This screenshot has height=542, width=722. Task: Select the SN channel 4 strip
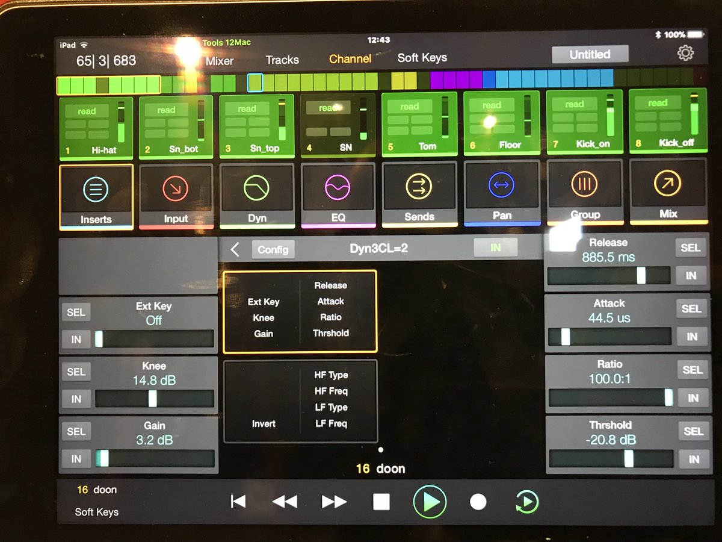pyautogui.click(x=338, y=125)
